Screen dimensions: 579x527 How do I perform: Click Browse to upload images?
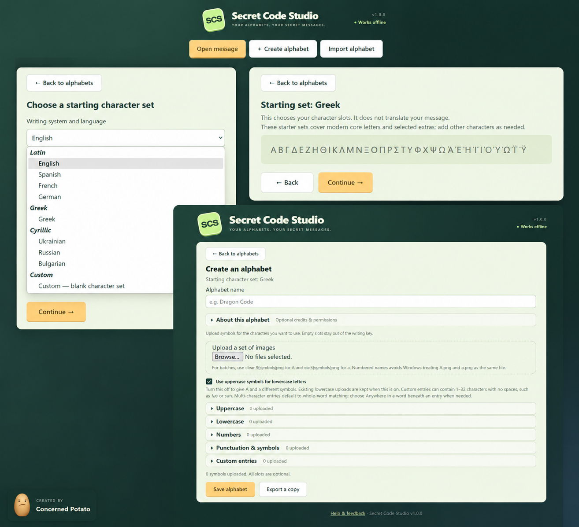[227, 357]
